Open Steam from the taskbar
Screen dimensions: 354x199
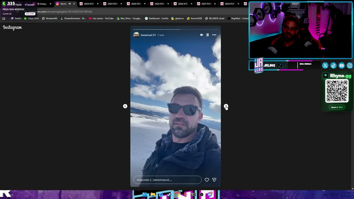pos(169,195)
